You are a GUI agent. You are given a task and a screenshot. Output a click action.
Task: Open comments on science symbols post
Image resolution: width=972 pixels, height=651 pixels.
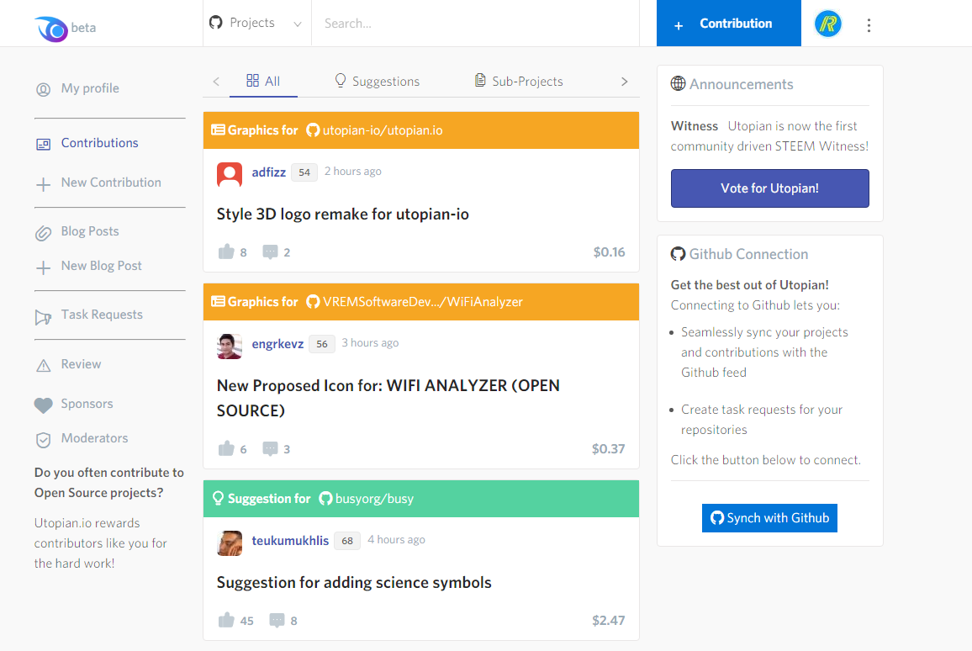277,620
